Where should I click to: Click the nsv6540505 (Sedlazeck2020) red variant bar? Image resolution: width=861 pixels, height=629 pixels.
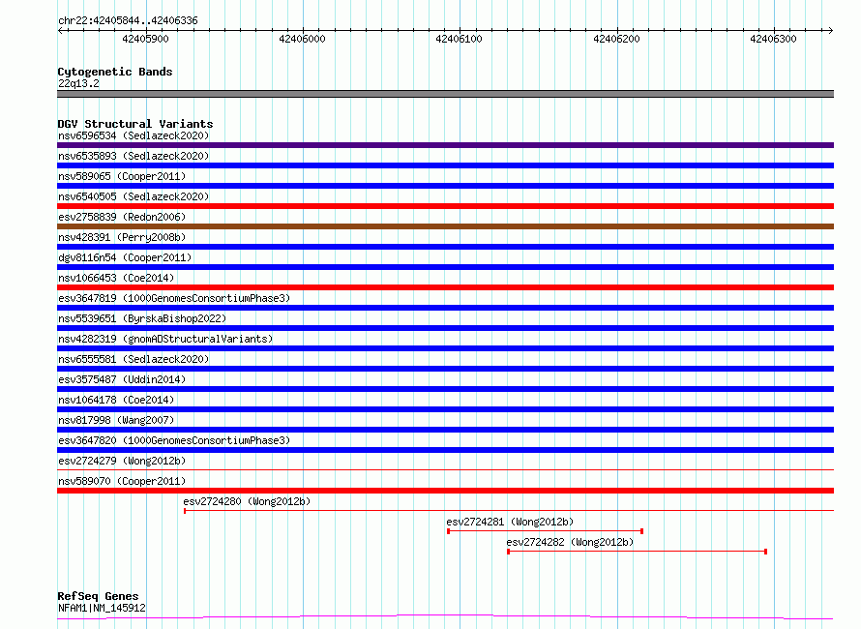point(445,206)
